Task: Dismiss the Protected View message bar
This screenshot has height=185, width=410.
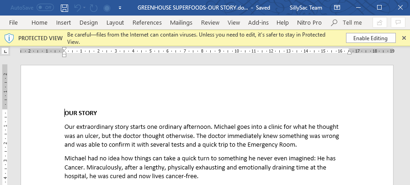Action: [x=404, y=38]
